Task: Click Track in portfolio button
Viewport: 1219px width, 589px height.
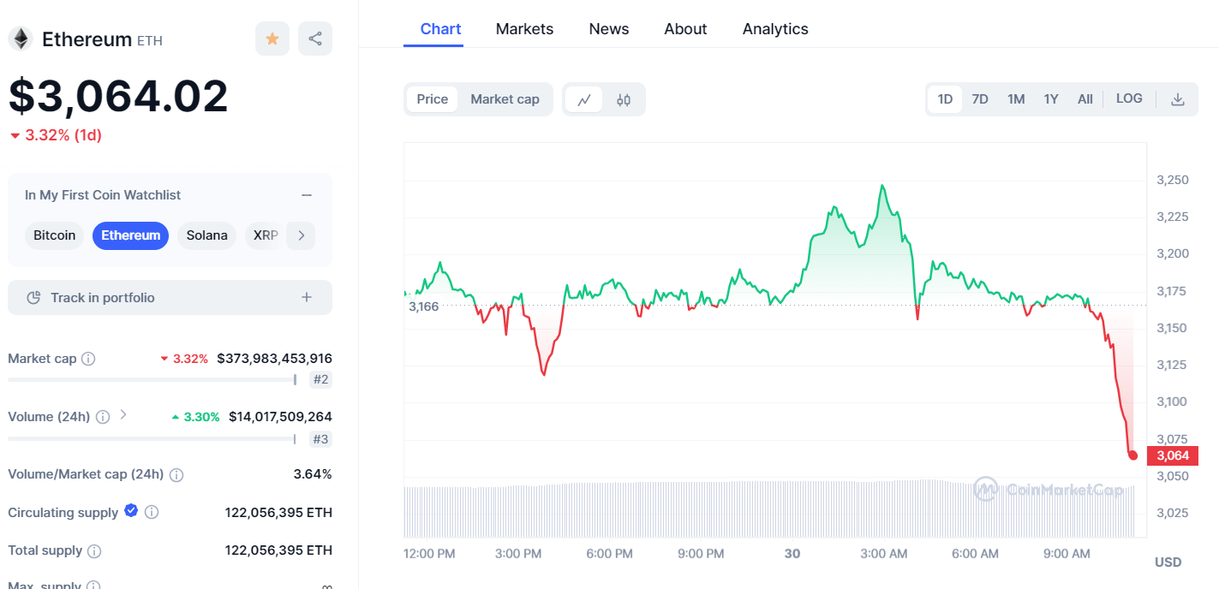Action: pos(170,298)
